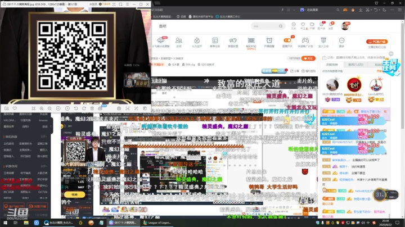The height and width of the screenshot is (227, 405).
Task: Click the 主播任务 floating badge
Action: pos(391,67)
